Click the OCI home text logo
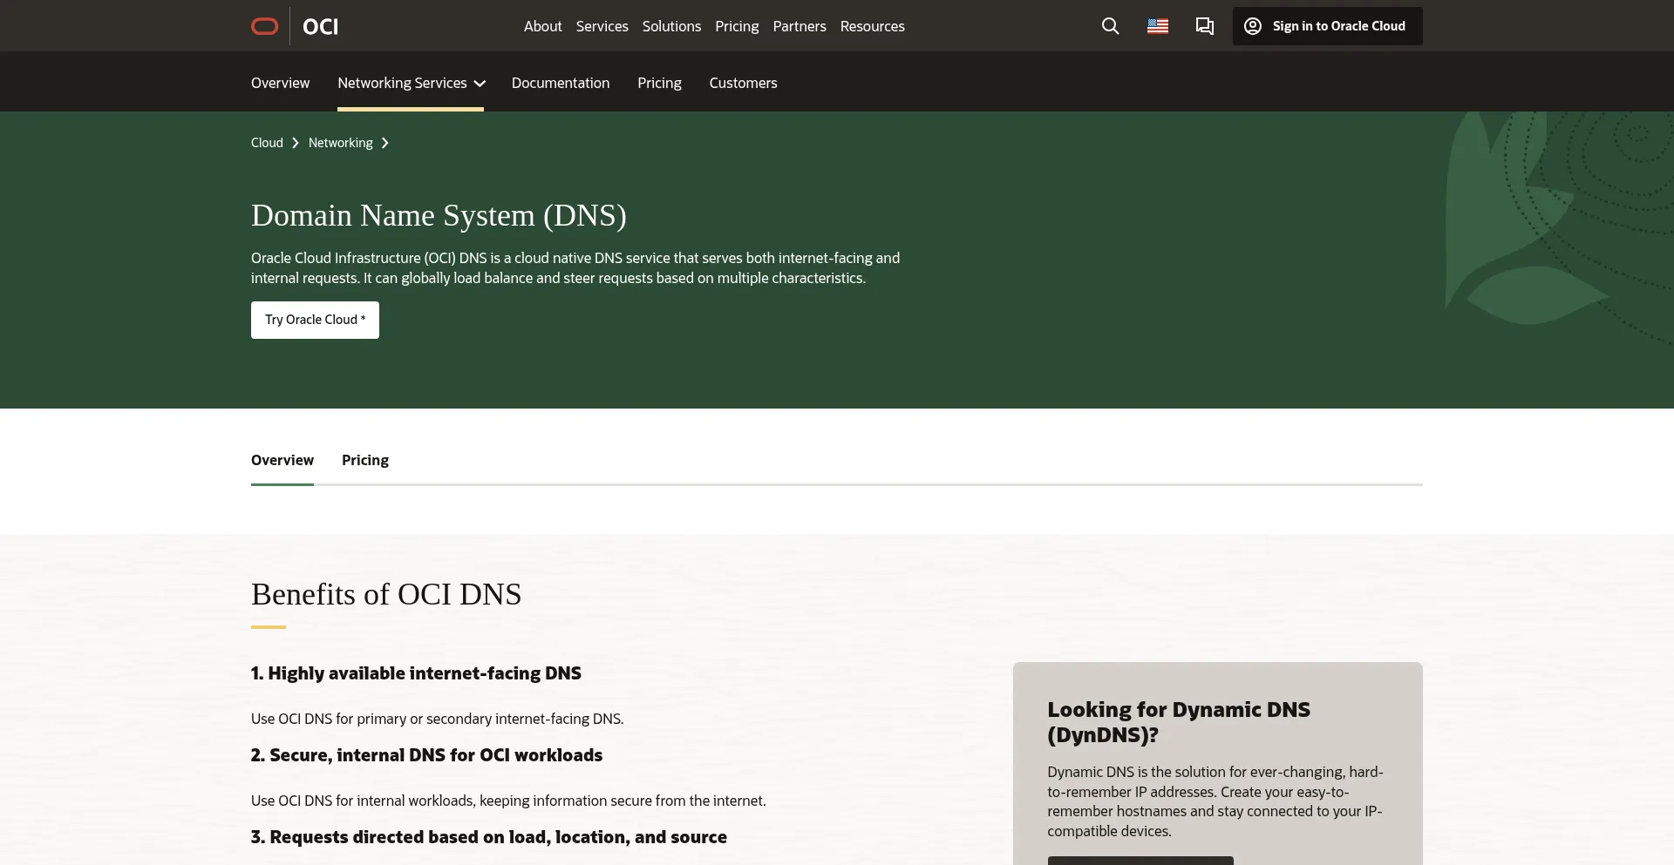 (x=320, y=27)
